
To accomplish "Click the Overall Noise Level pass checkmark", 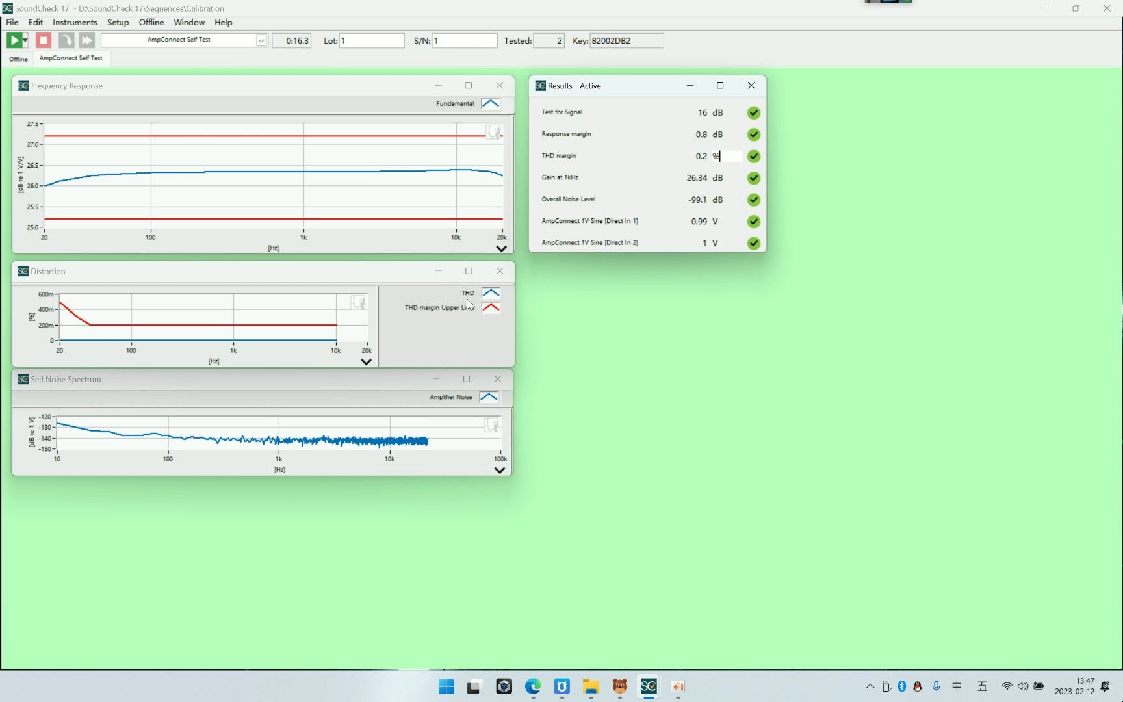I will click(x=753, y=200).
